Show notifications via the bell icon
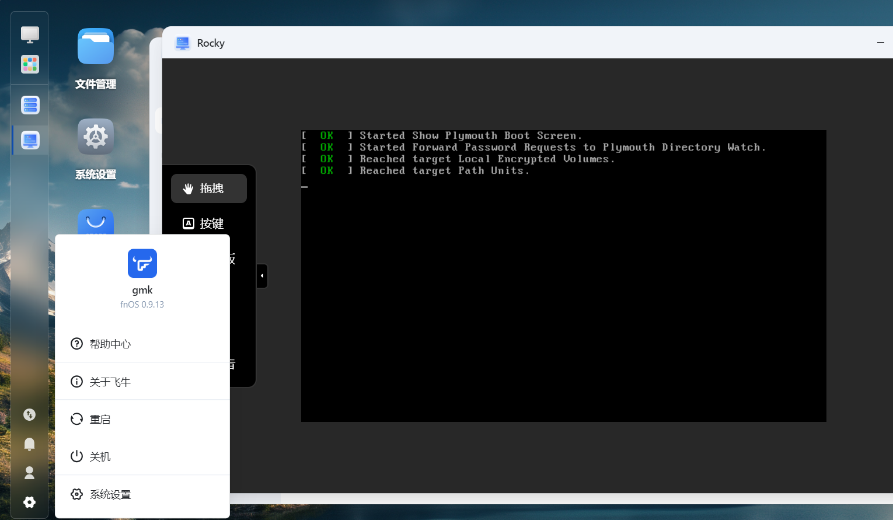 (30, 444)
